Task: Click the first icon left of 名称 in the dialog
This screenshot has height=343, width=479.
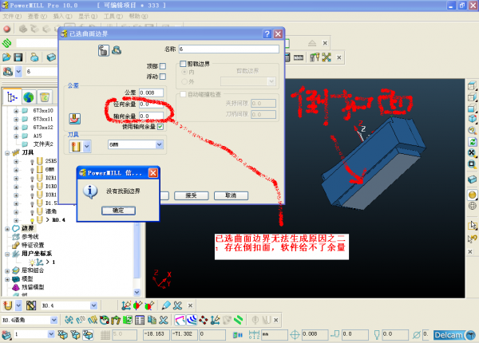Action: point(104,50)
